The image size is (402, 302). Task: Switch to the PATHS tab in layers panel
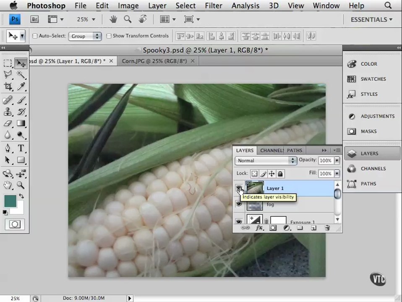(294, 151)
